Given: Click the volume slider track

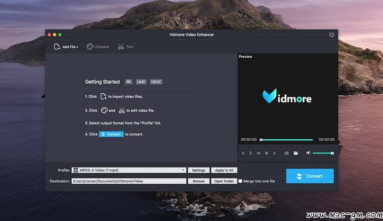Looking at the screenshot, I should coord(323,153).
